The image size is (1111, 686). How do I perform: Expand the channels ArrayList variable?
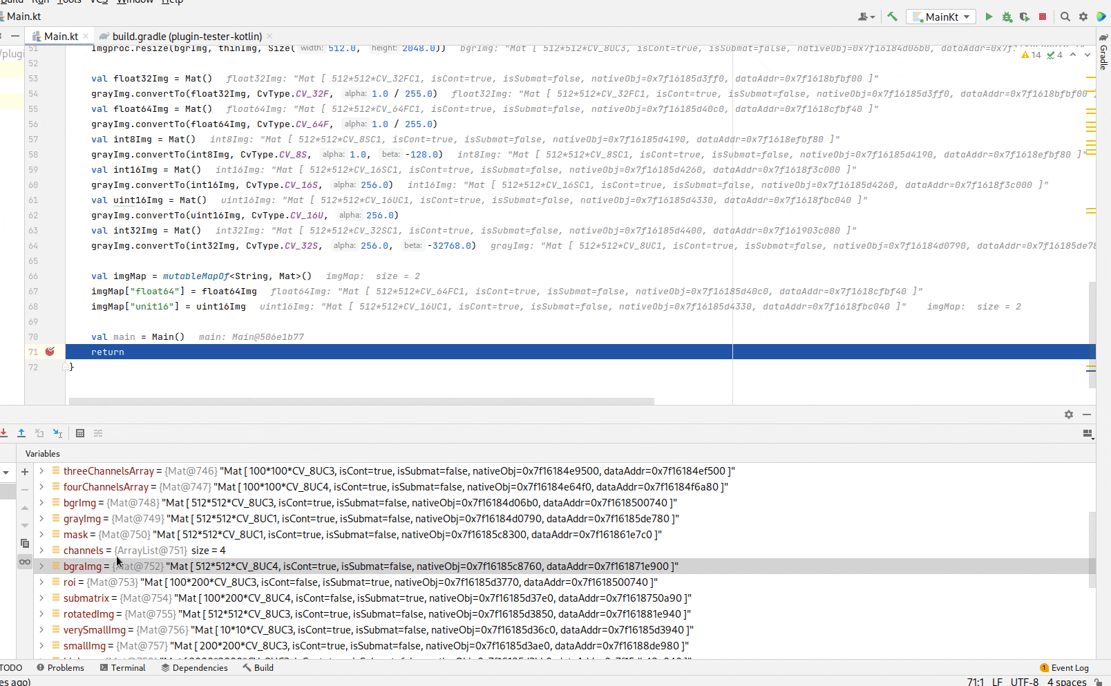41,550
